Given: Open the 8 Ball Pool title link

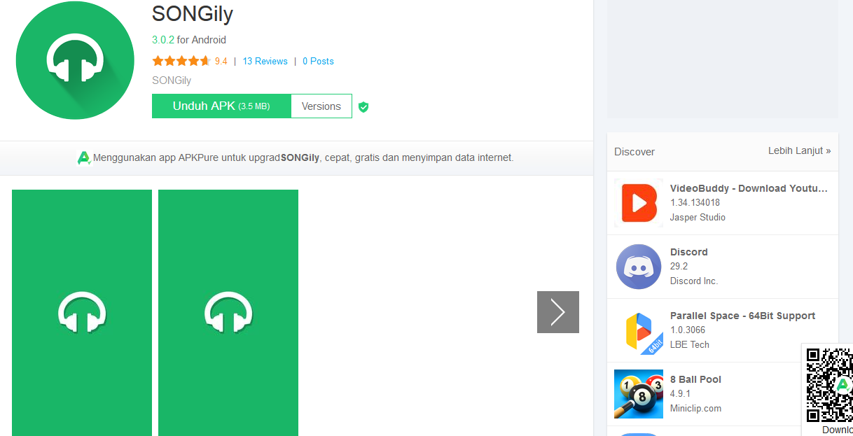Looking at the screenshot, I should coord(695,379).
